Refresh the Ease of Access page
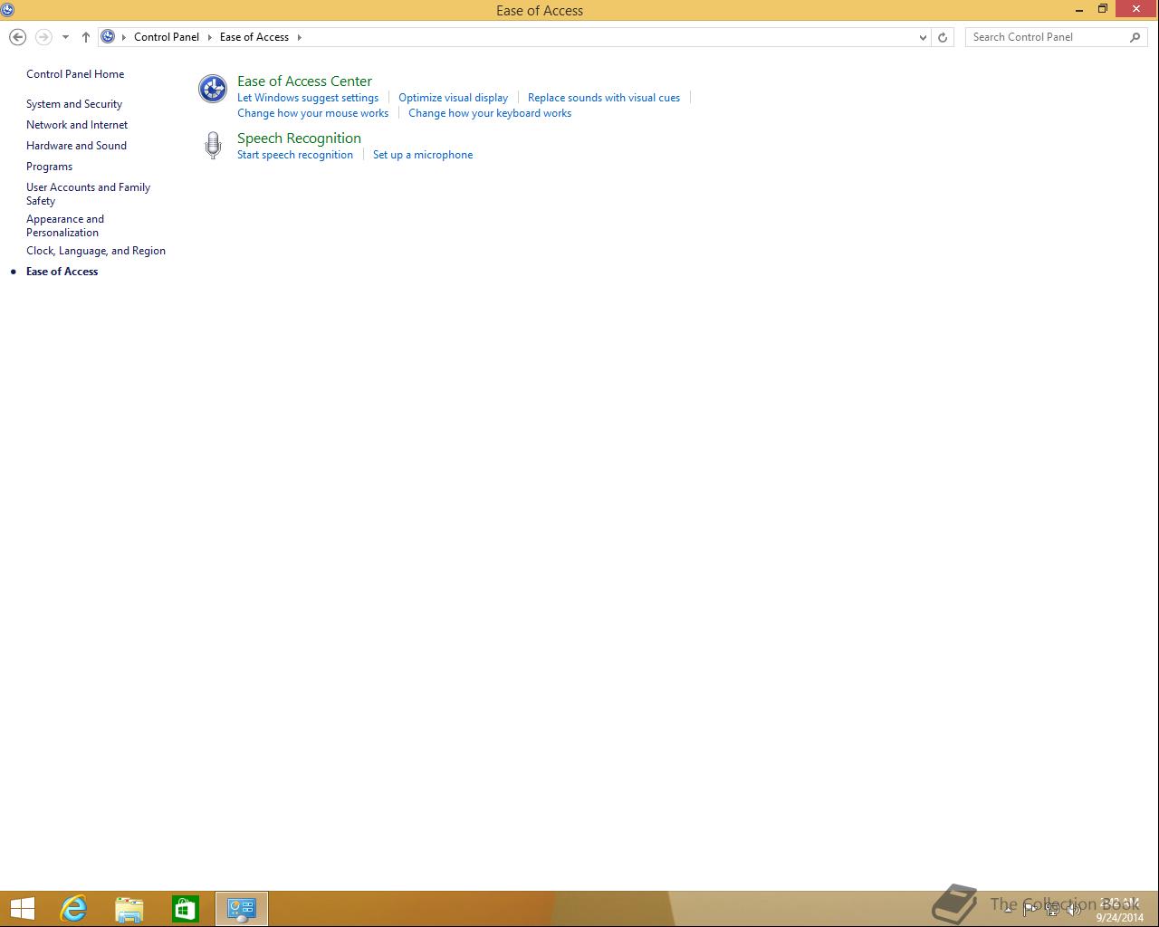Image resolution: width=1159 pixels, height=927 pixels. (x=943, y=37)
